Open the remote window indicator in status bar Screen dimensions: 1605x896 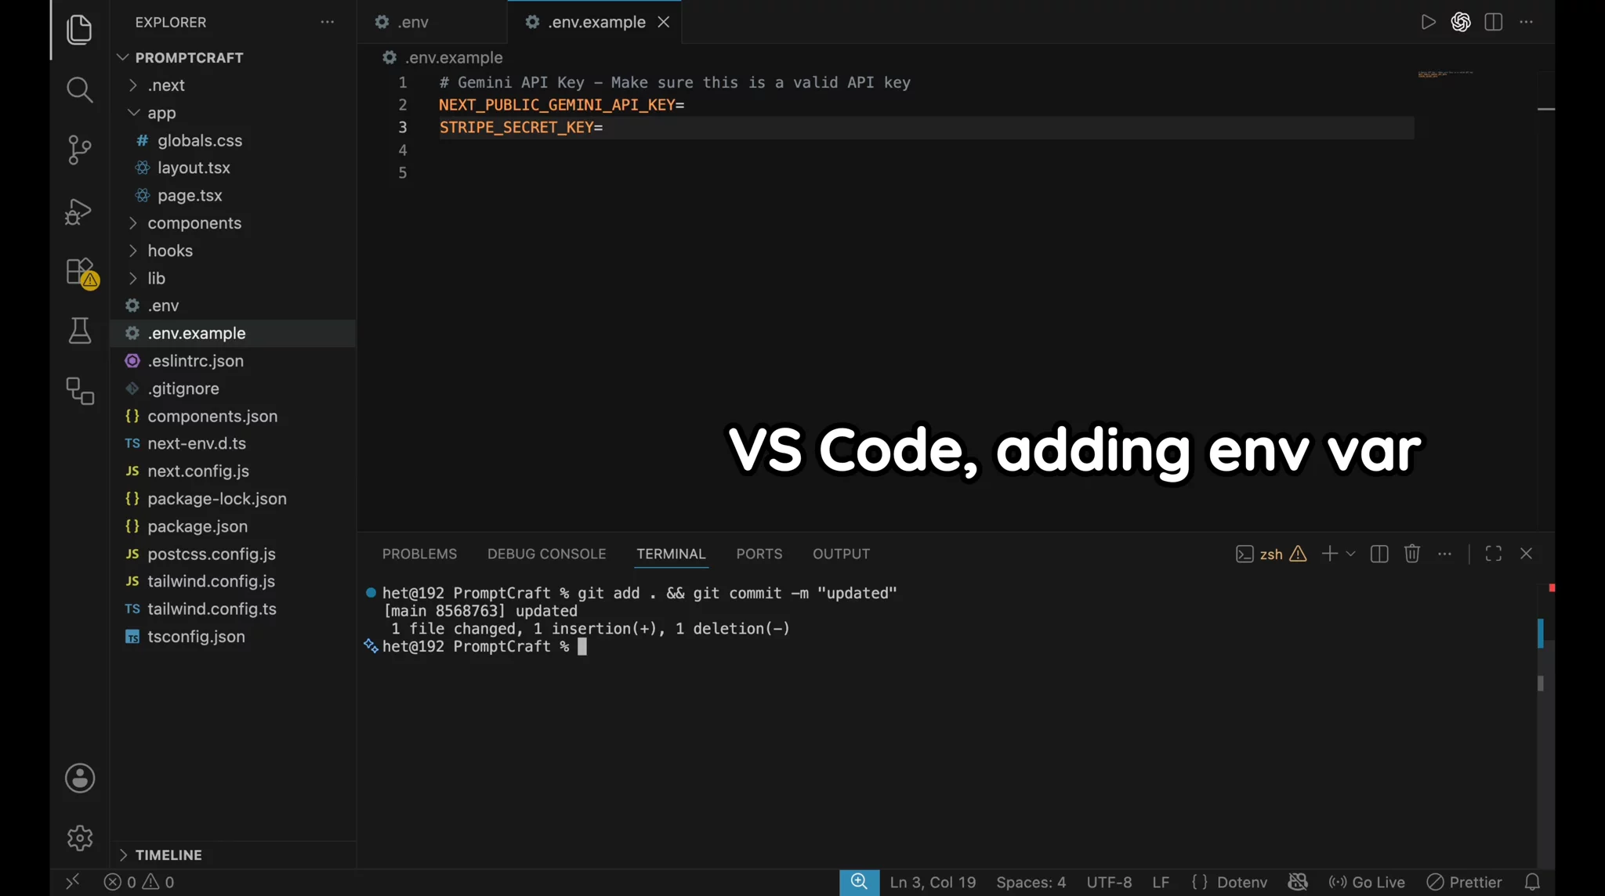click(72, 882)
